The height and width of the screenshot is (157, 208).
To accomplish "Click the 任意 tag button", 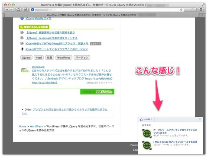I will click(x=49, y=58).
